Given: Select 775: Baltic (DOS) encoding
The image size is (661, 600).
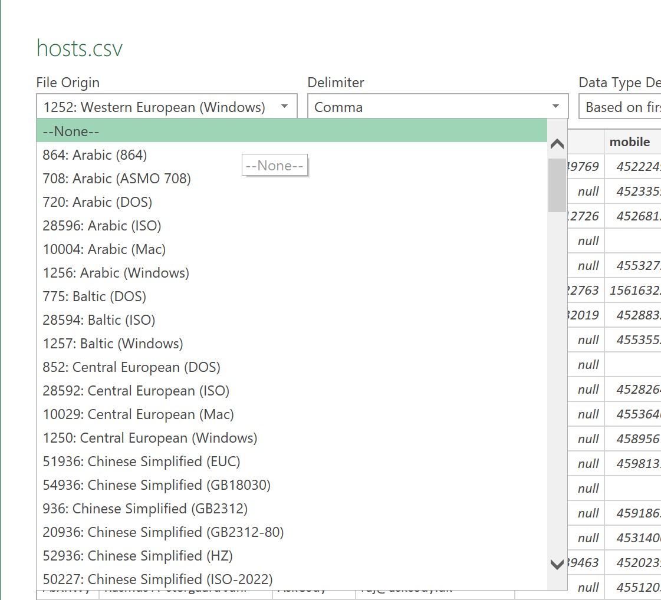Looking at the screenshot, I should pos(97,296).
